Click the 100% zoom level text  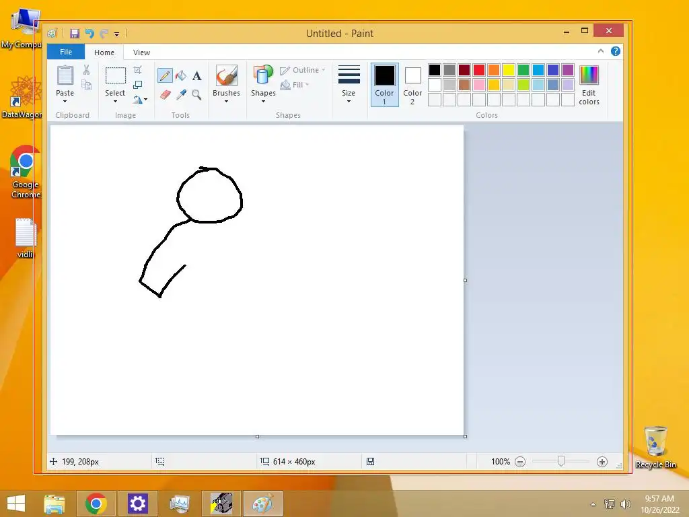(x=501, y=462)
